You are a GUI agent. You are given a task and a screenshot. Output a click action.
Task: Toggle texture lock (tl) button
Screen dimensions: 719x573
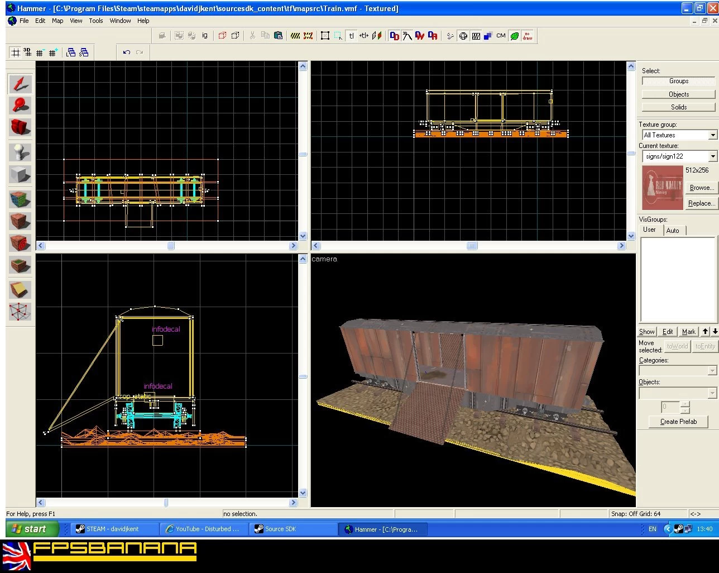click(x=352, y=36)
